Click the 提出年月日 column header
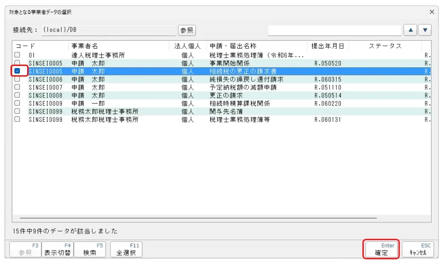The height and width of the screenshot is (263, 443). [328, 46]
